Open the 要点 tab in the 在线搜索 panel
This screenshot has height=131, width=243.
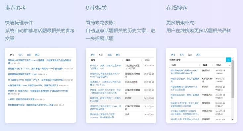pyautogui.click(x=198, y=55)
